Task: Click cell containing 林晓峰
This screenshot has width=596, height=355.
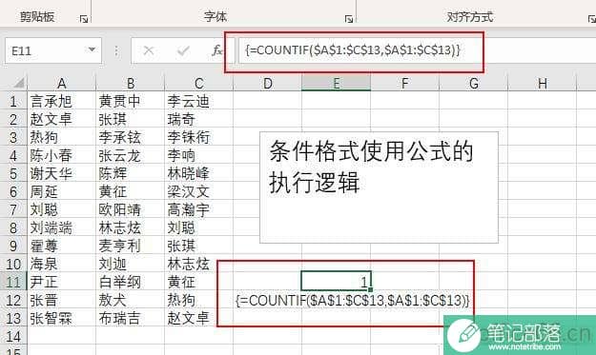Action: coord(198,173)
